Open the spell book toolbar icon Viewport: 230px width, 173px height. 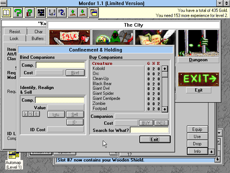6,13
